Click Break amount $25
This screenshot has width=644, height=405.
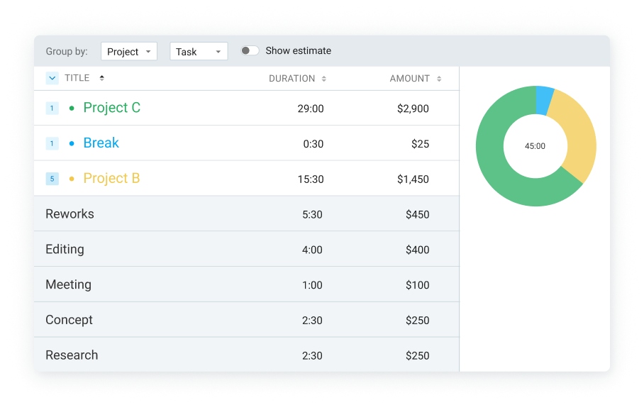(x=420, y=144)
